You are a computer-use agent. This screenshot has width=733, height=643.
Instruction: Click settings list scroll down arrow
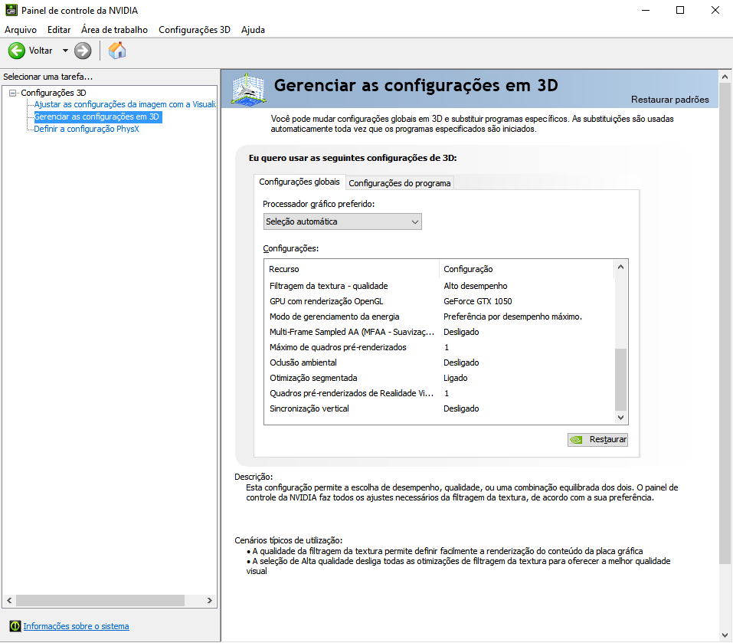(x=621, y=418)
